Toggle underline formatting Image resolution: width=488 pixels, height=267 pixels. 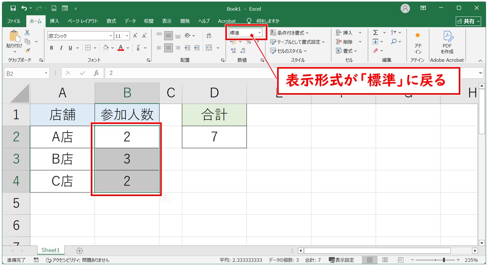[70, 48]
